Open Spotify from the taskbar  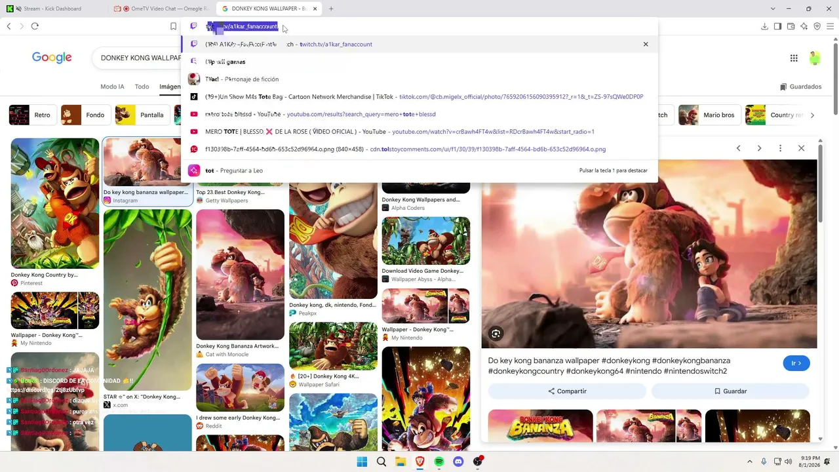439,462
